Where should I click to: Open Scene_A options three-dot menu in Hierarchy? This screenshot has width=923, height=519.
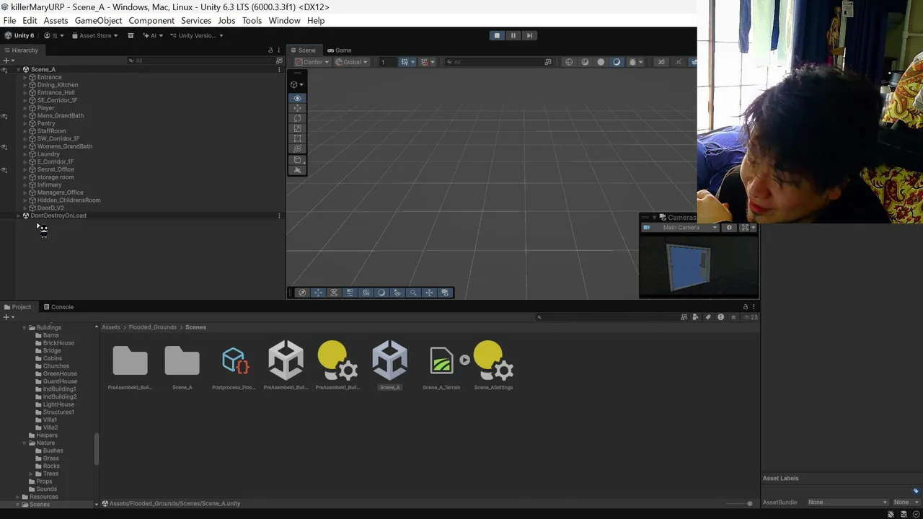(x=279, y=69)
